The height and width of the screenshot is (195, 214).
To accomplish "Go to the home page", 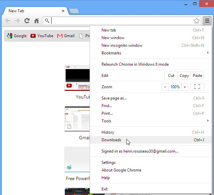I will click(36, 21).
